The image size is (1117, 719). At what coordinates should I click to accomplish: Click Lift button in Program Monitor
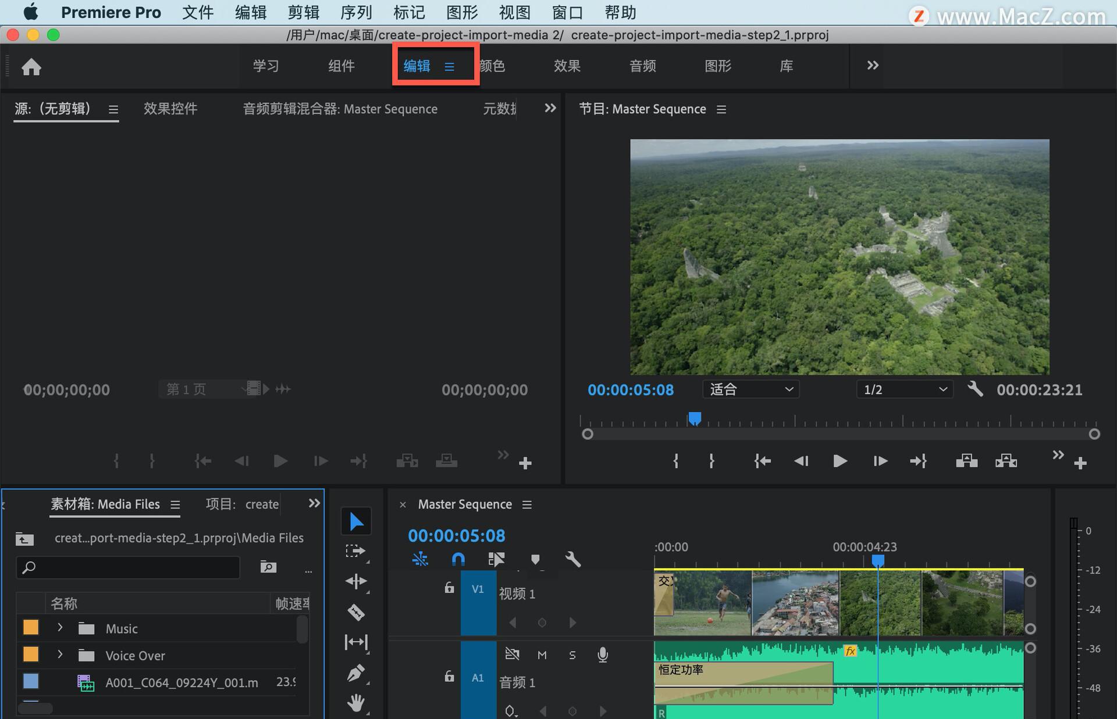click(x=966, y=461)
